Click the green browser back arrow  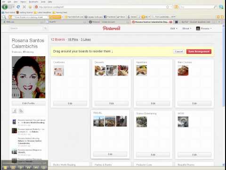coord(5,7)
